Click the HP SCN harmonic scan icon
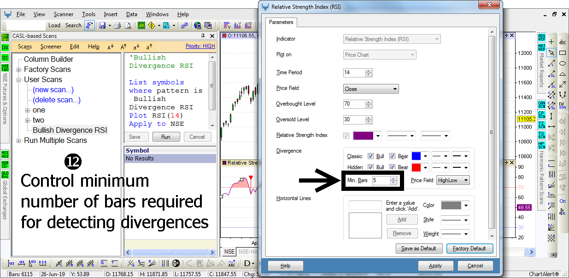 [542, 145]
